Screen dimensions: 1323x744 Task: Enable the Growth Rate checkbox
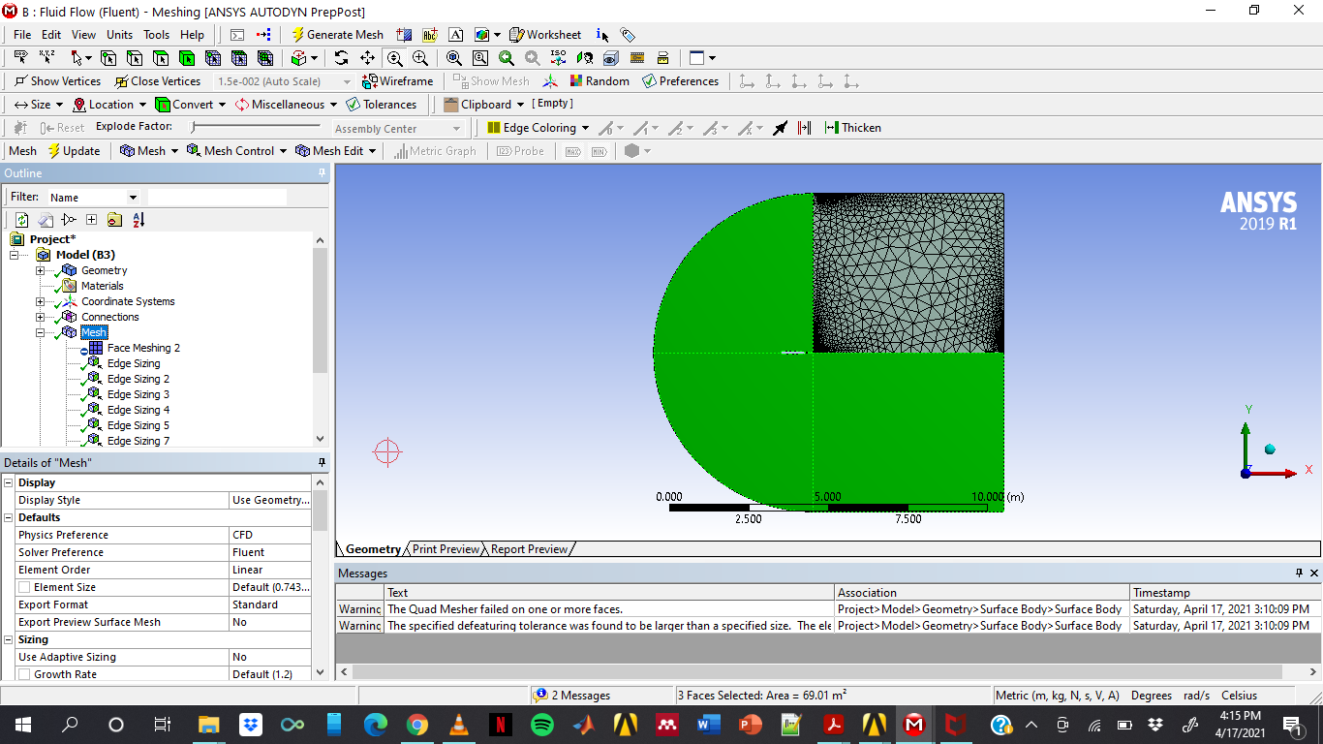[24, 674]
